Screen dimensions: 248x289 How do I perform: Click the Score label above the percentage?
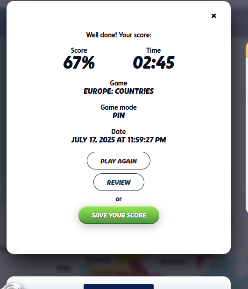[79, 50]
